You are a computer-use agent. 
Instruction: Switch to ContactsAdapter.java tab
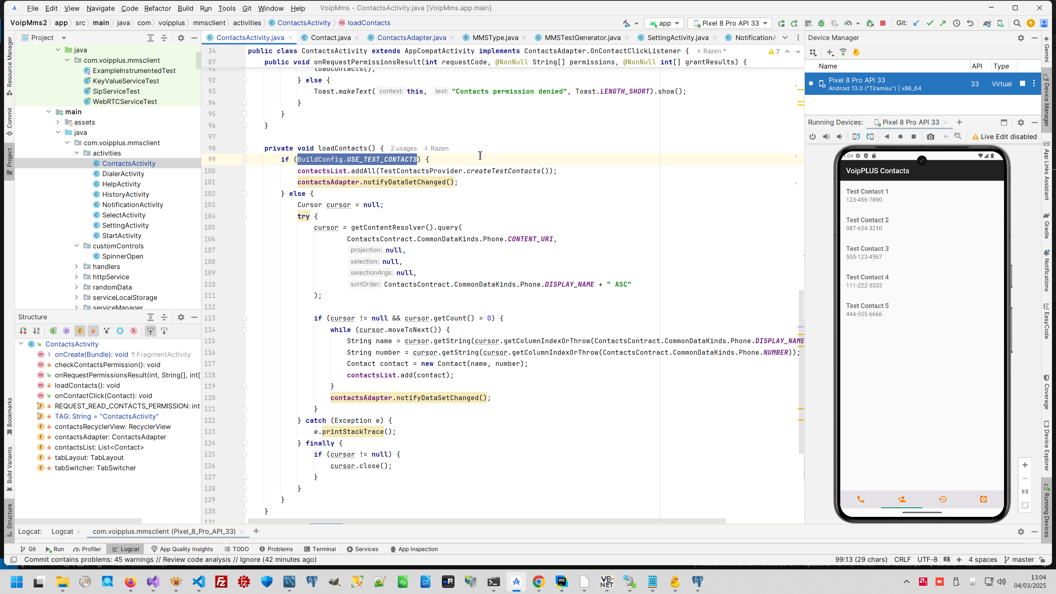[411, 38]
